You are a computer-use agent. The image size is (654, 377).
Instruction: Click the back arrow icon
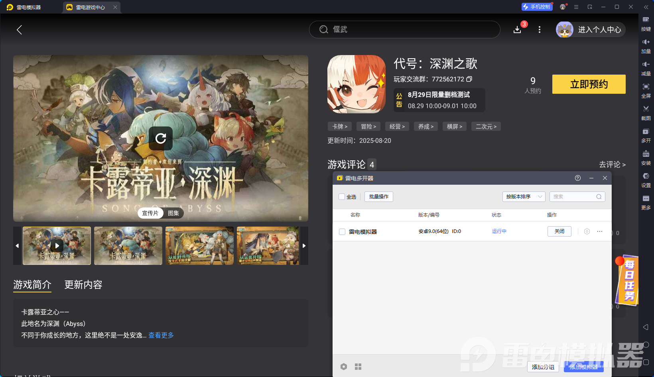tap(19, 30)
